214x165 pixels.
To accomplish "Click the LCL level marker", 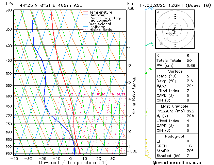I will 133,151.
